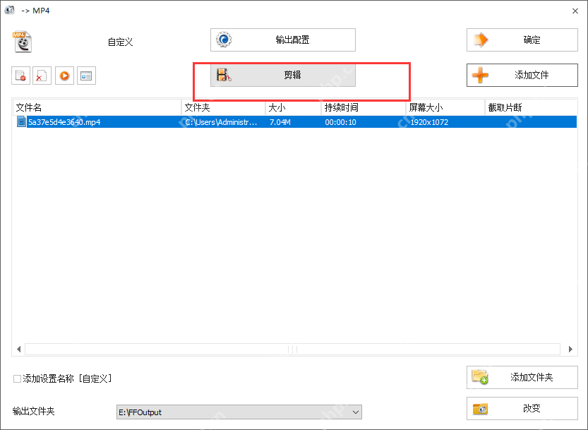Click the MP4 format icon

(x=22, y=42)
